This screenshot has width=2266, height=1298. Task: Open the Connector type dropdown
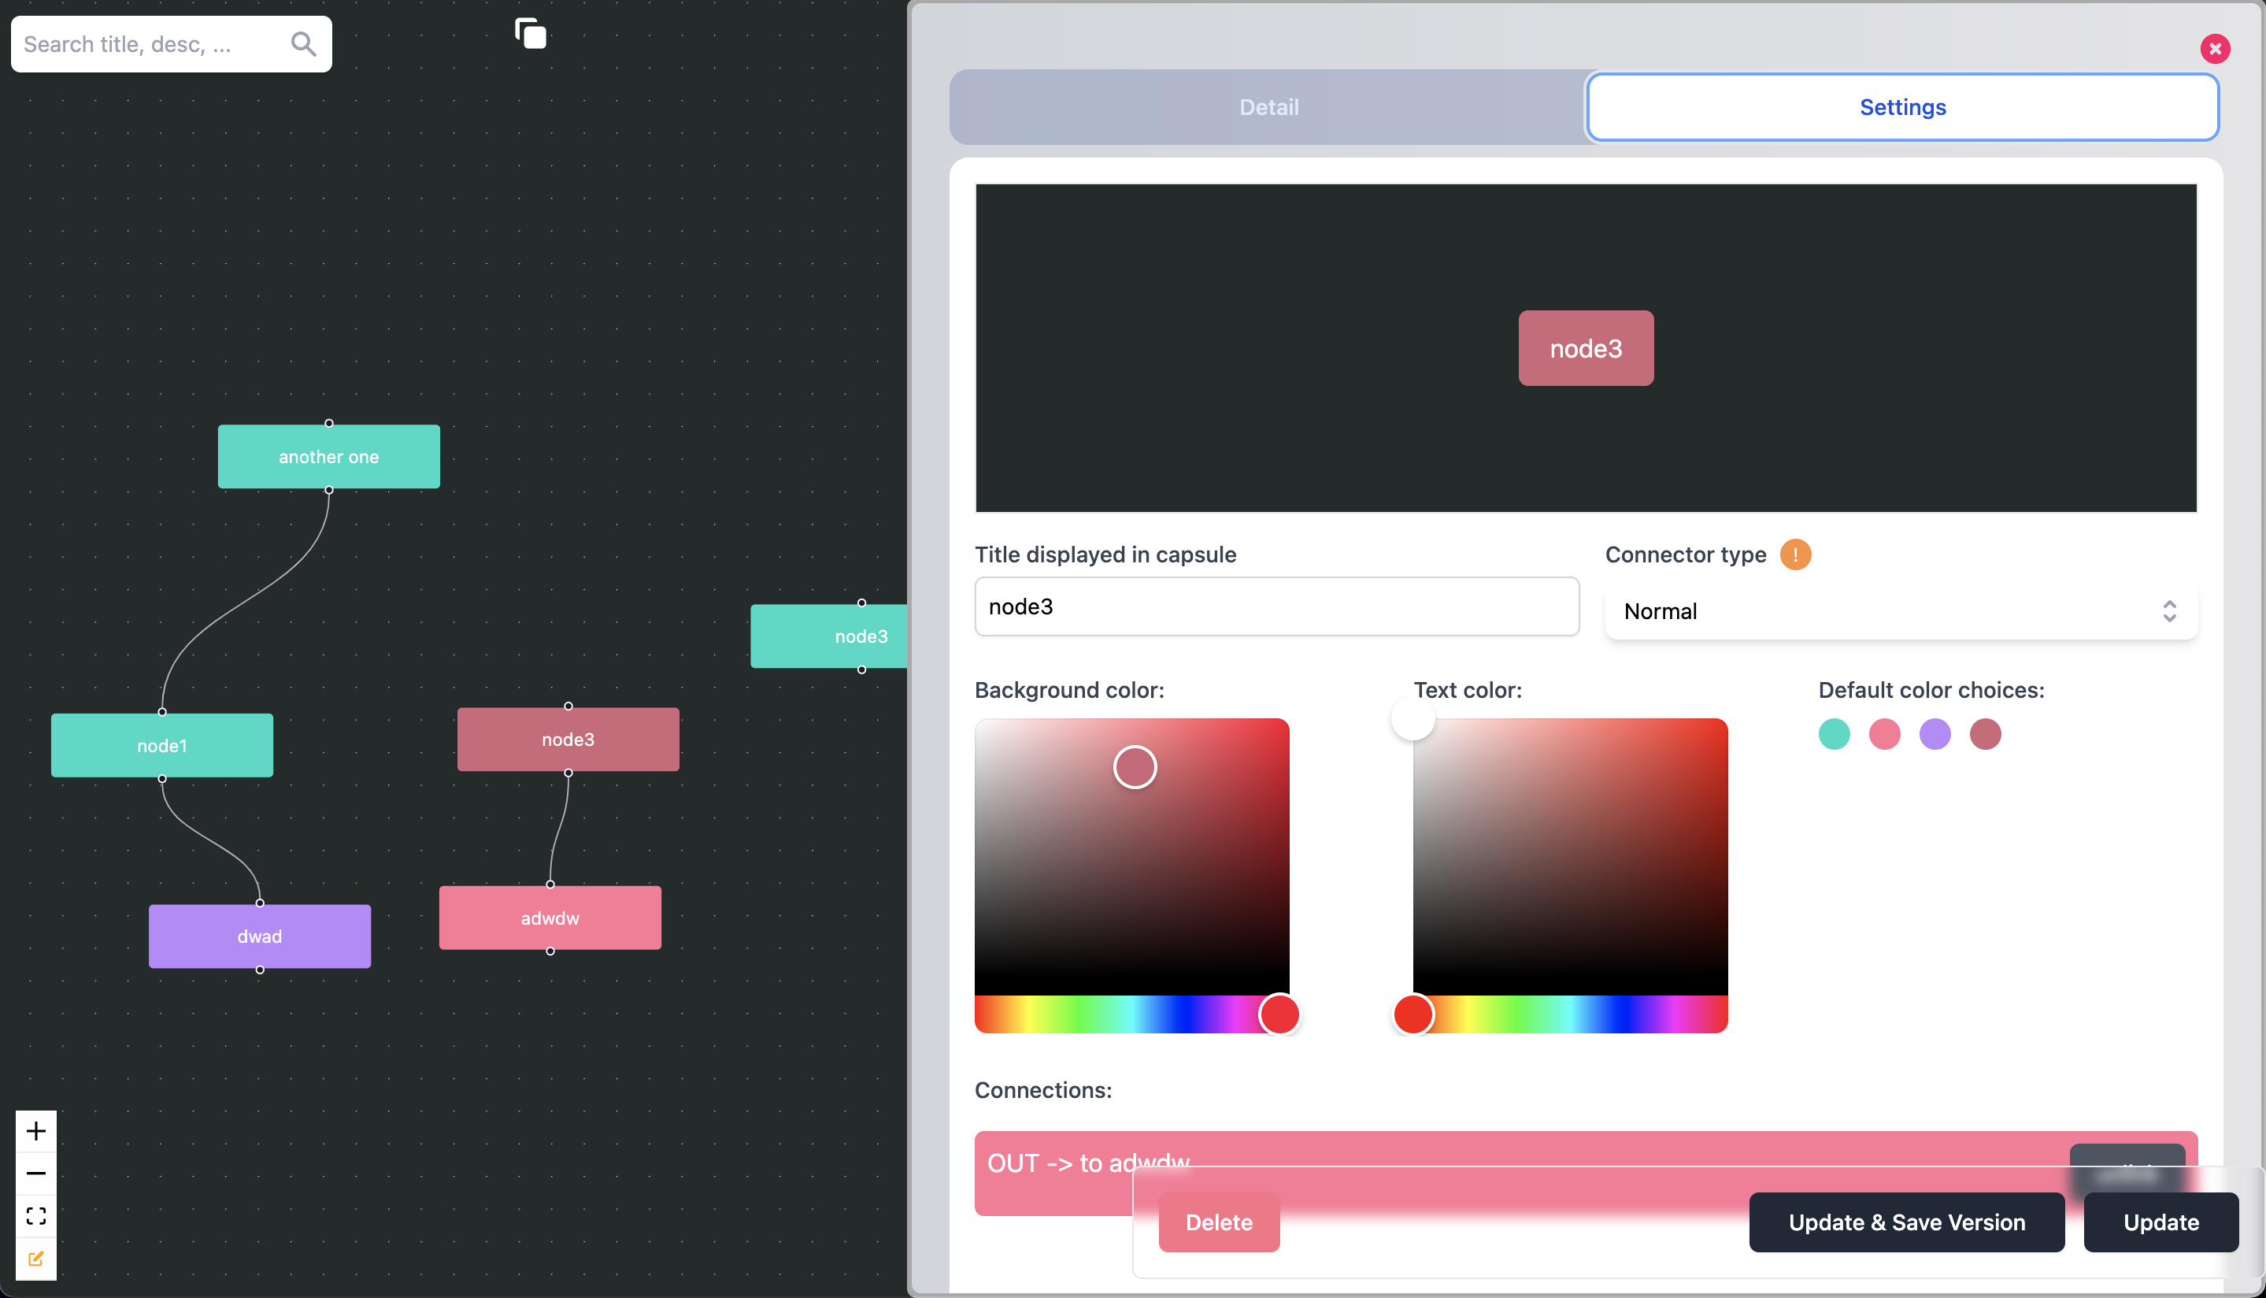[1900, 611]
